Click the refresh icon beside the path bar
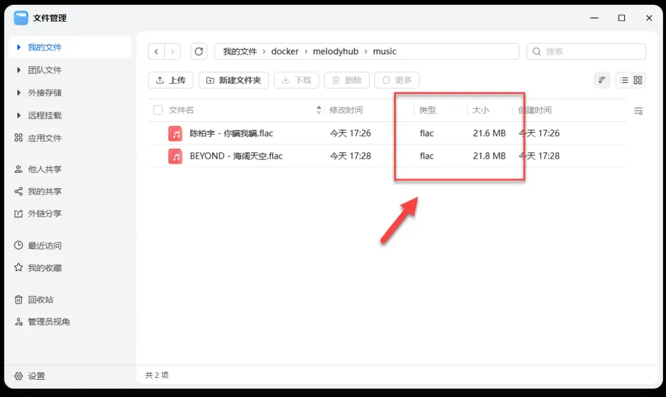The width and height of the screenshot is (666, 397). coord(199,52)
